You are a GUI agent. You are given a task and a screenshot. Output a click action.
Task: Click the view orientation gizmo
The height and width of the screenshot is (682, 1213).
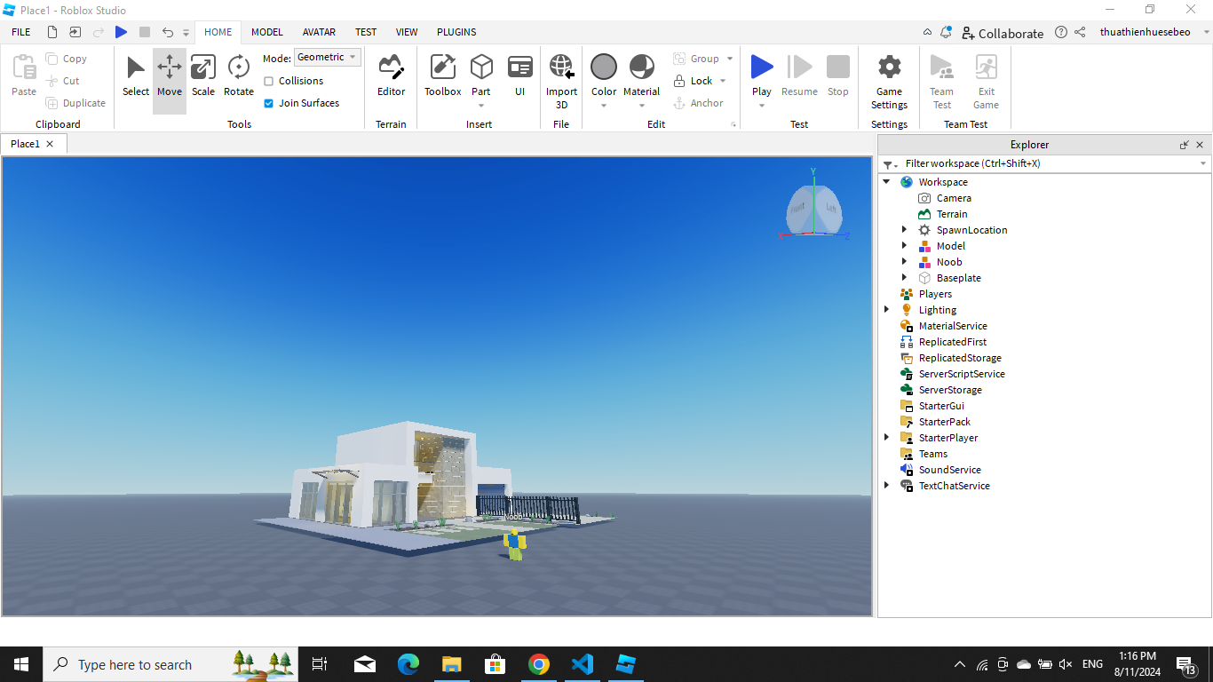click(813, 209)
